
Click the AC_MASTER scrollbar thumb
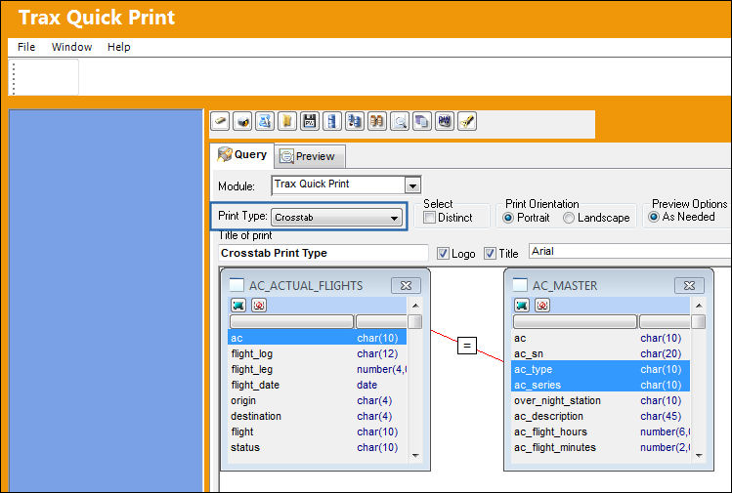pyautogui.click(x=699, y=322)
